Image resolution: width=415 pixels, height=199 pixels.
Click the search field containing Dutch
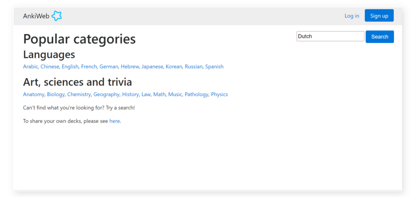pyautogui.click(x=330, y=36)
